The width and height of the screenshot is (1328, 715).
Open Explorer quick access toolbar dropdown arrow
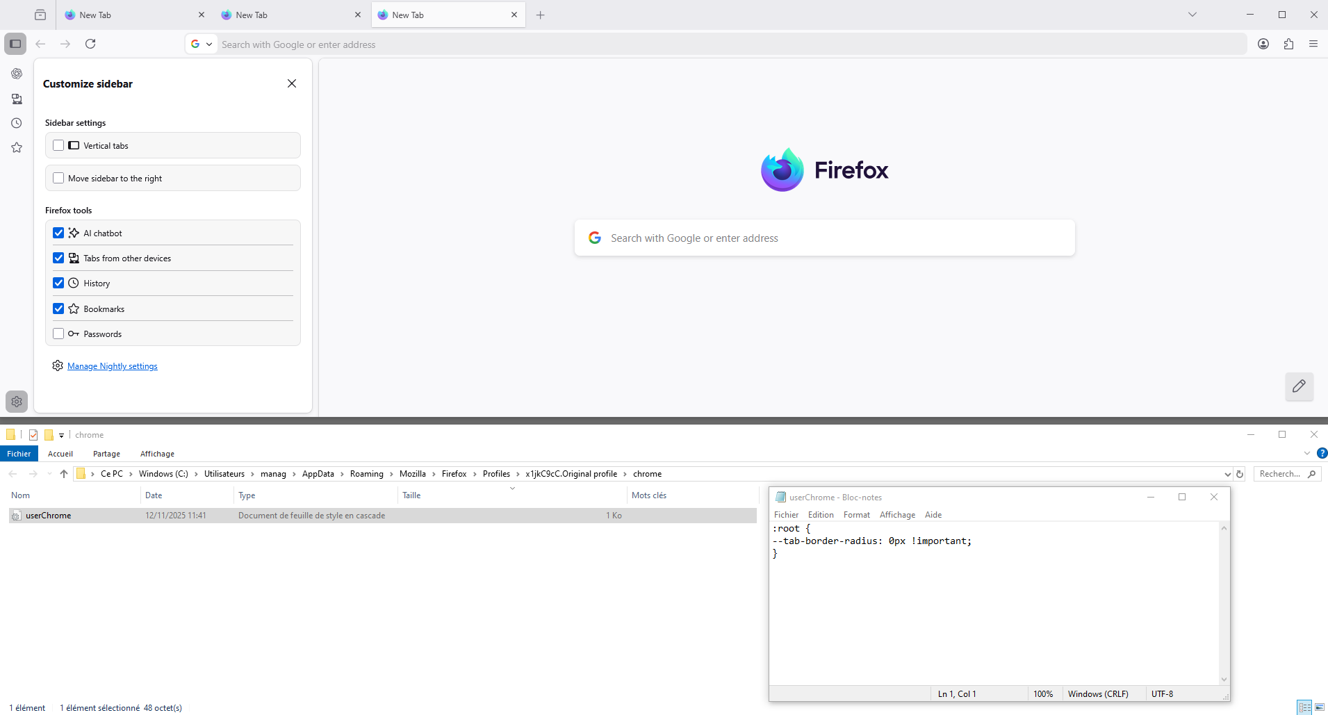[61, 436]
